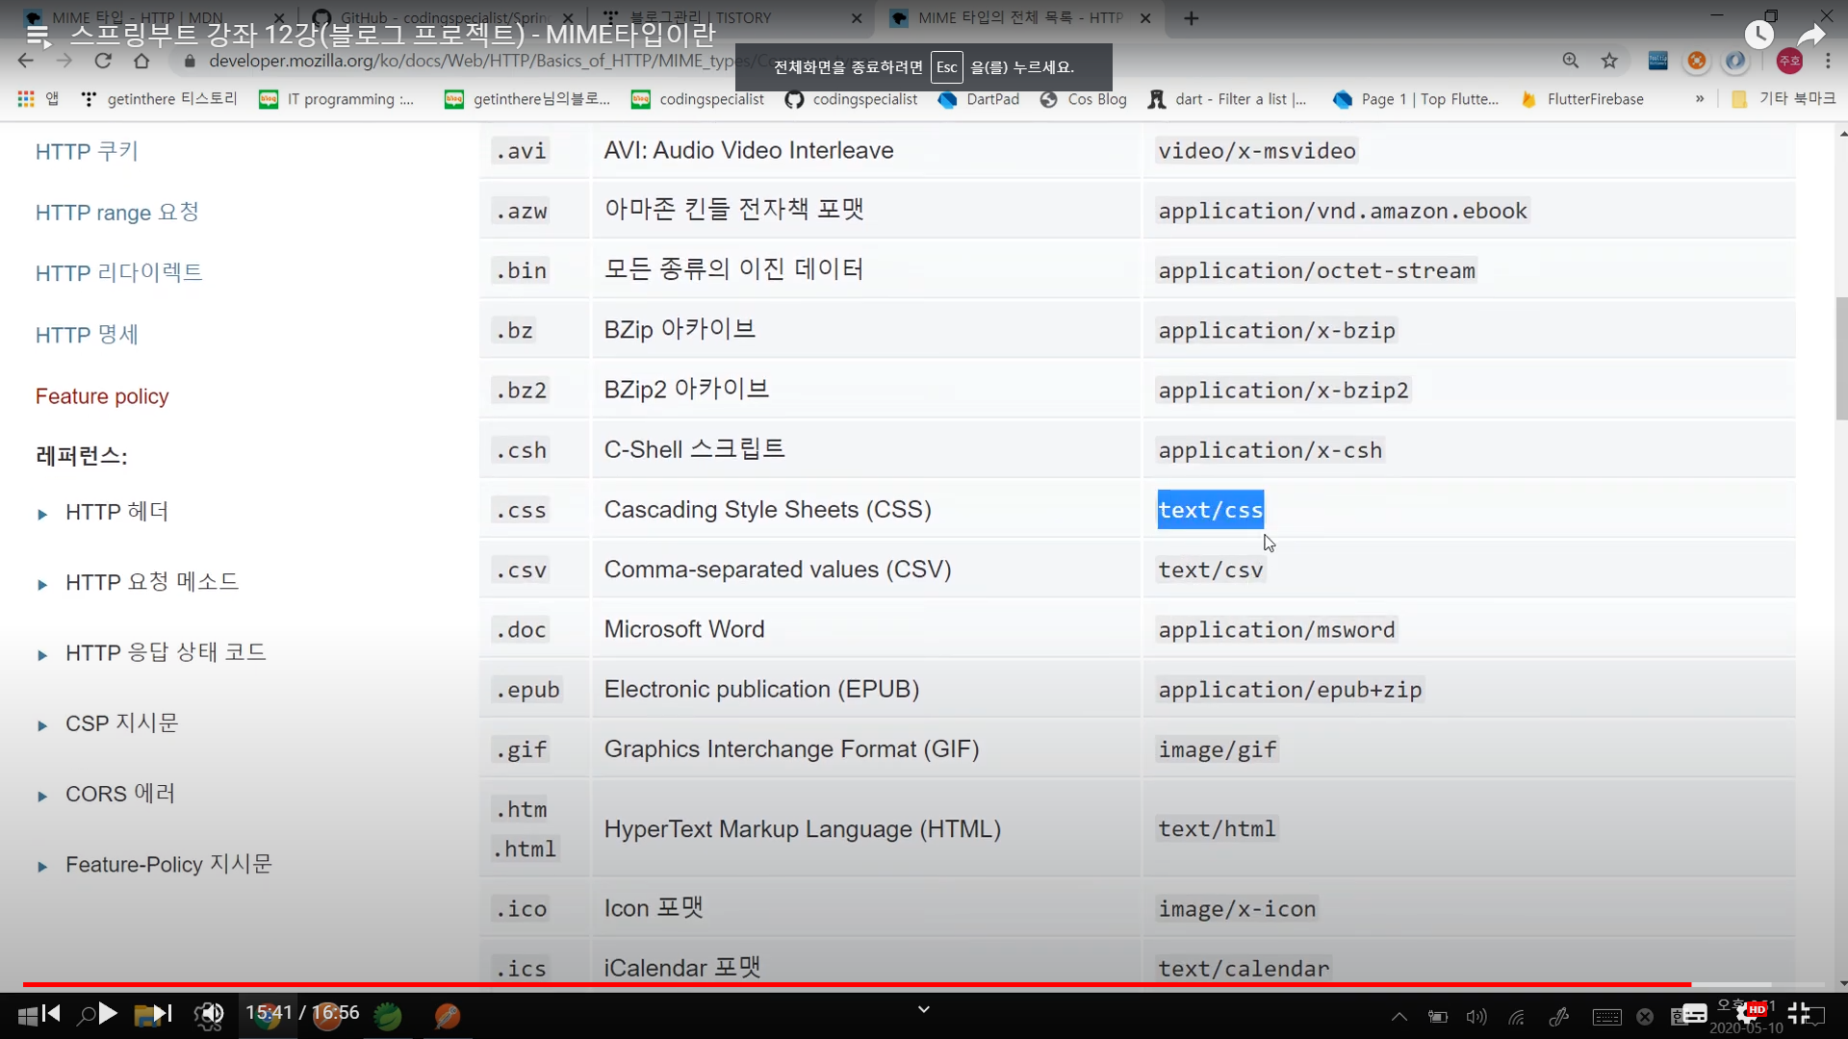1848x1039 pixels.
Task: Go to the previous video
Action: pos(51,1013)
